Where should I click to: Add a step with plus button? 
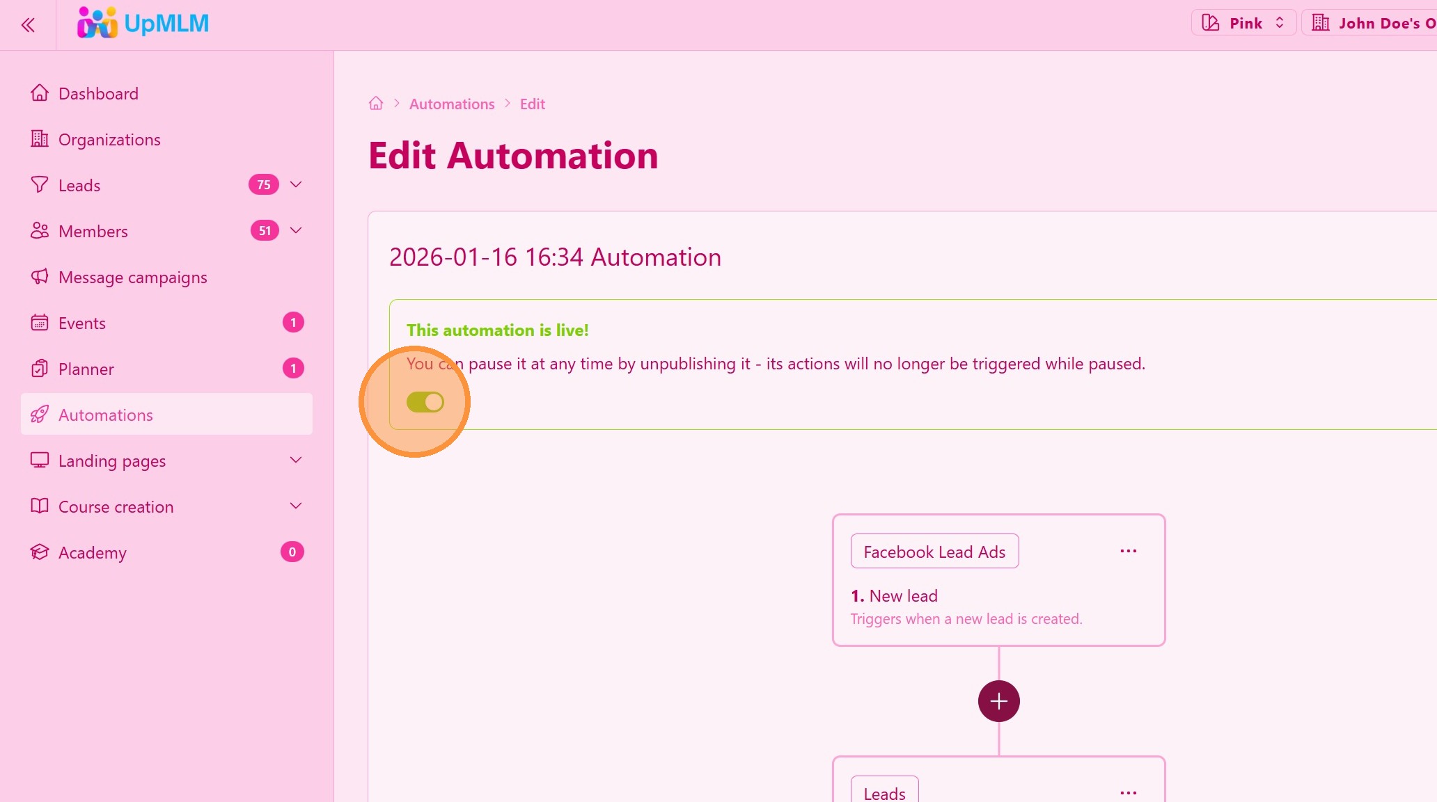pos(998,701)
